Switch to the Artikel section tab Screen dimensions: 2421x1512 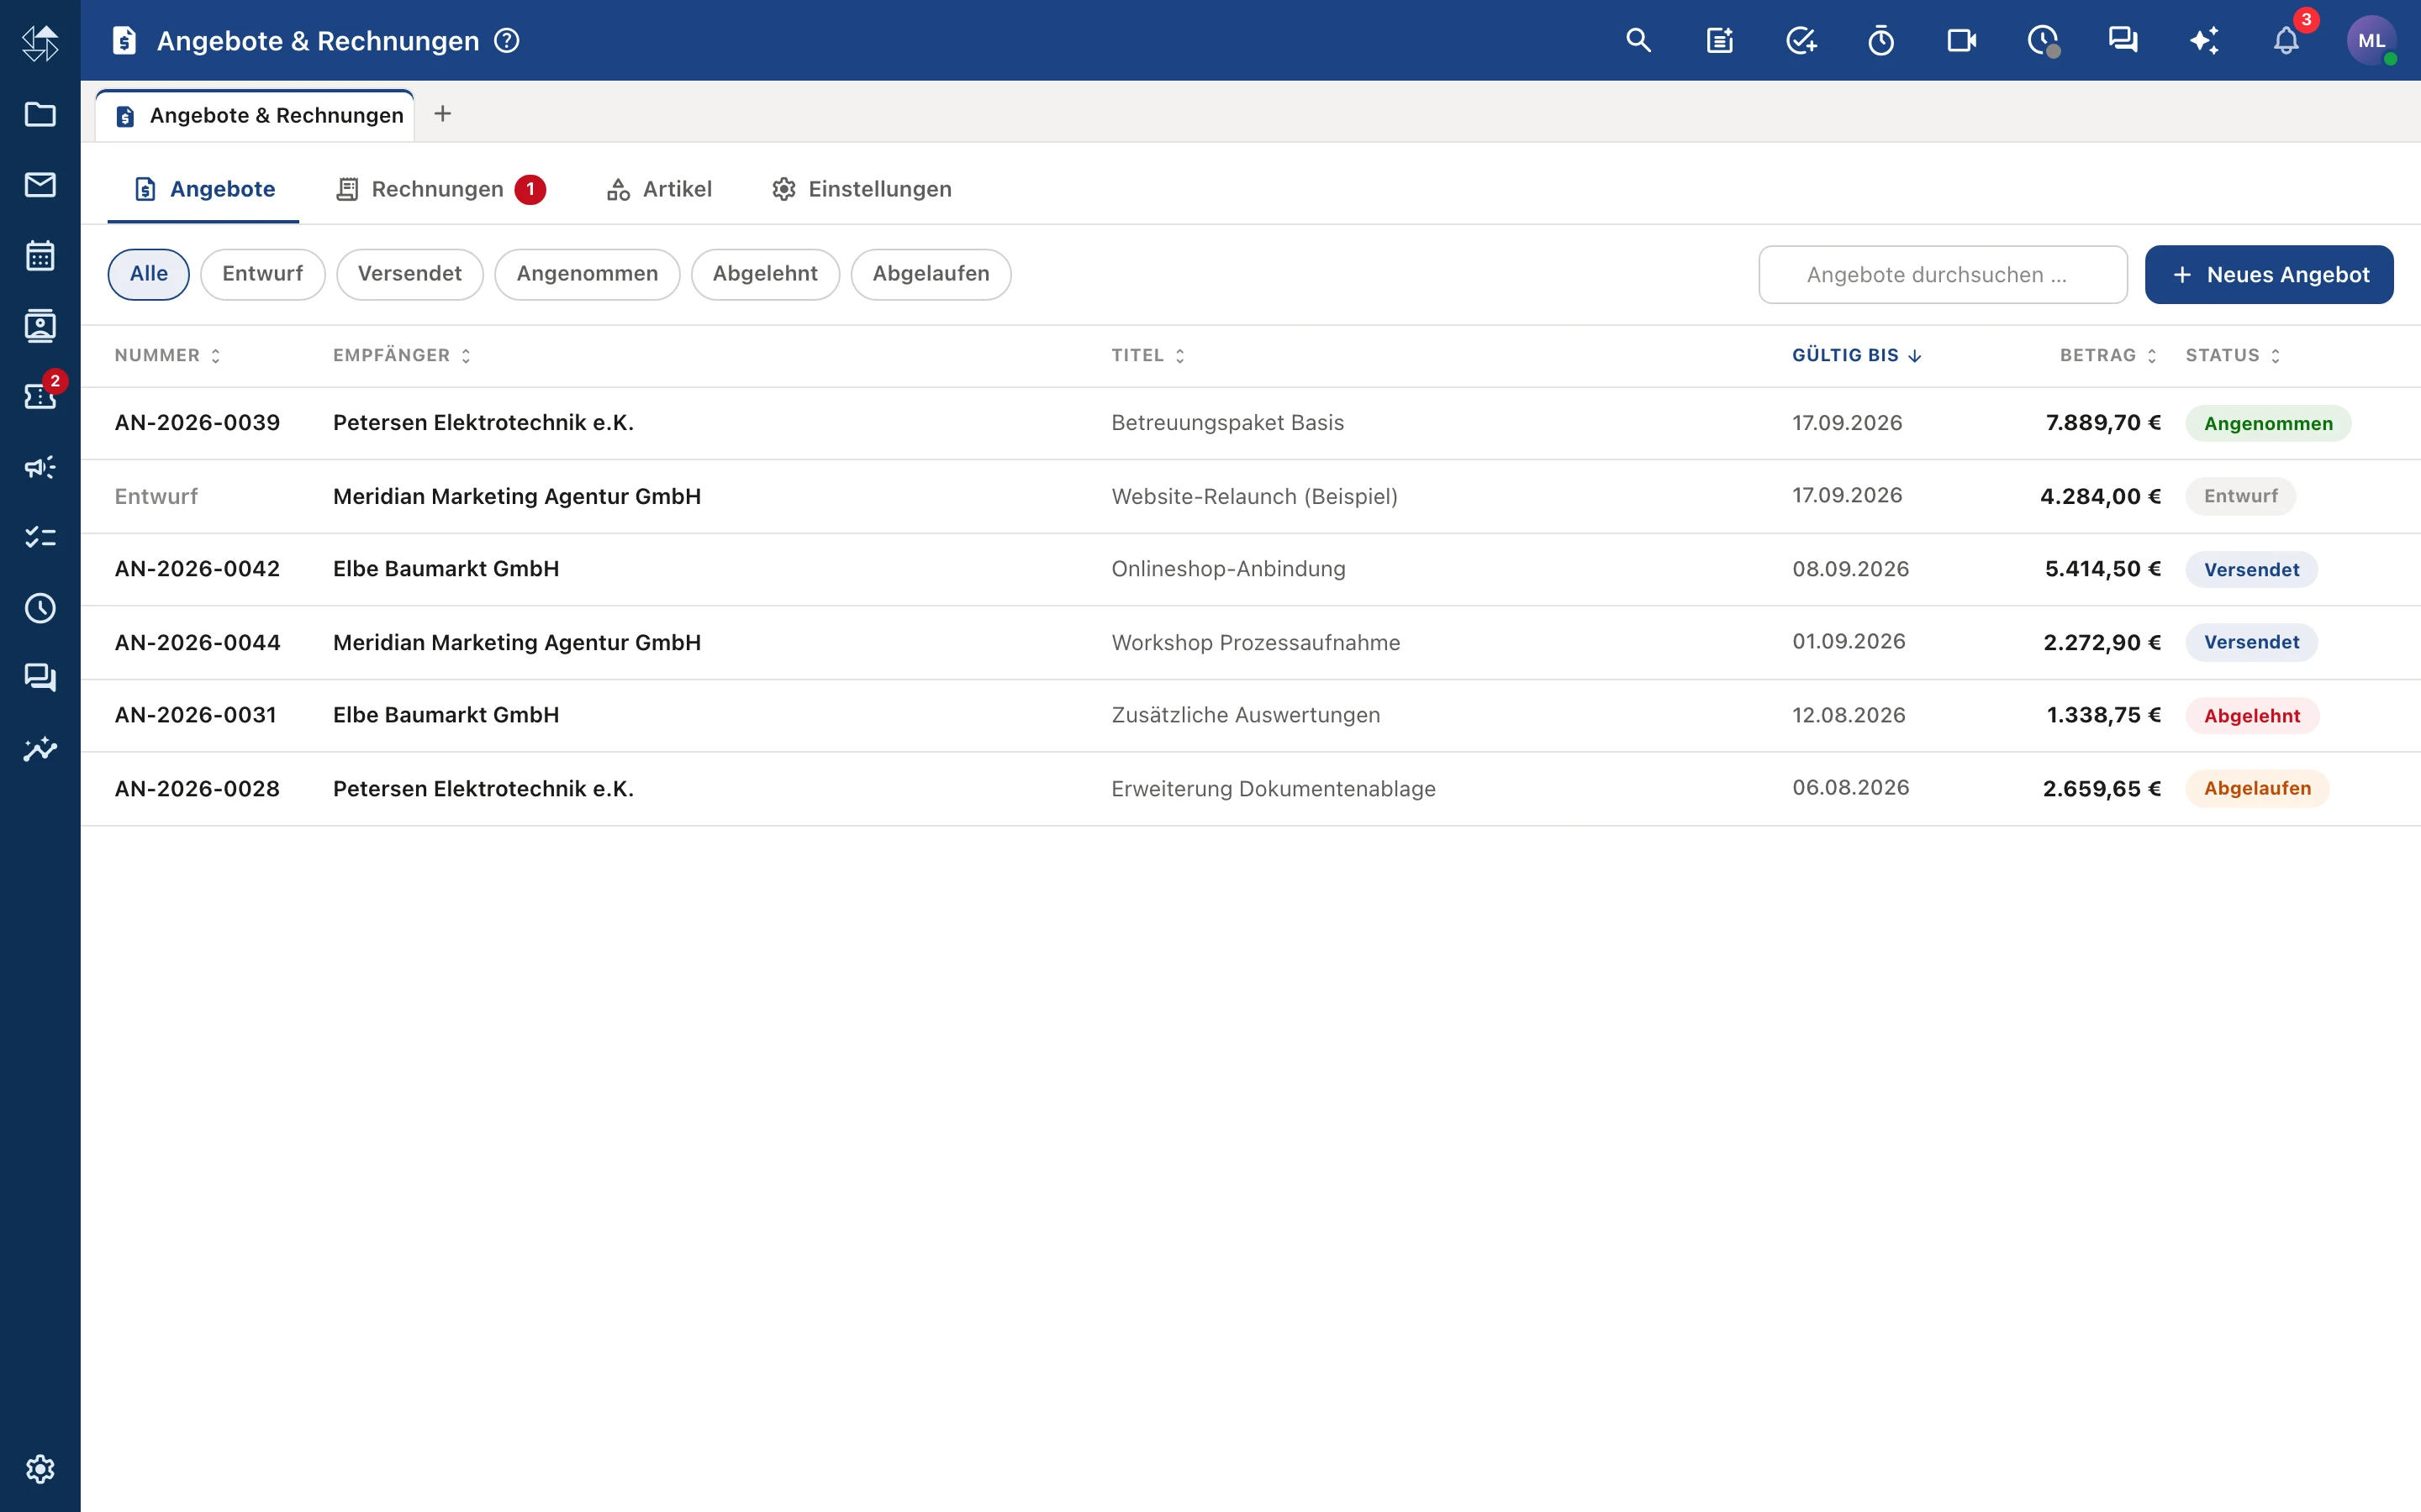[x=659, y=189]
